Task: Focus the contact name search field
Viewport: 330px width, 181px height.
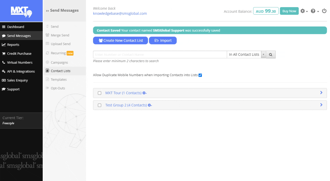Action: [x=160, y=55]
